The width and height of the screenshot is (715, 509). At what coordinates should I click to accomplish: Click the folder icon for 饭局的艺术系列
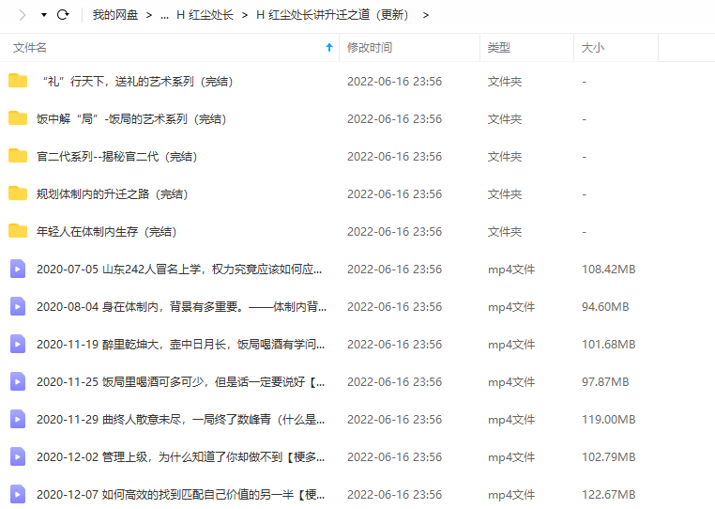[x=18, y=118]
